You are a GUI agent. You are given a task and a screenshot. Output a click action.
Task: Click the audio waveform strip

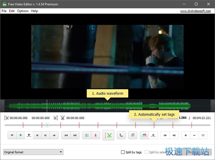108,106
